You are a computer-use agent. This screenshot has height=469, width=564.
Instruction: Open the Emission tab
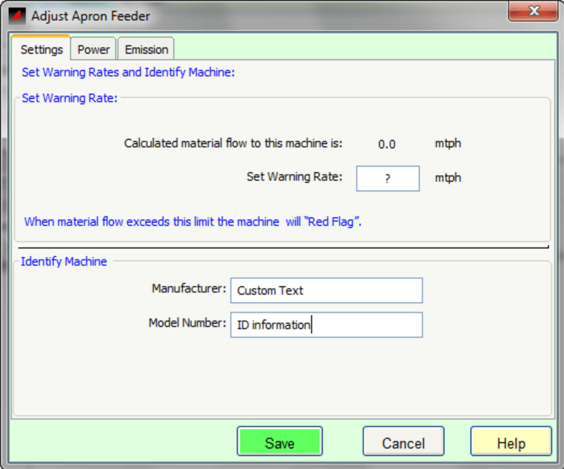click(146, 50)
